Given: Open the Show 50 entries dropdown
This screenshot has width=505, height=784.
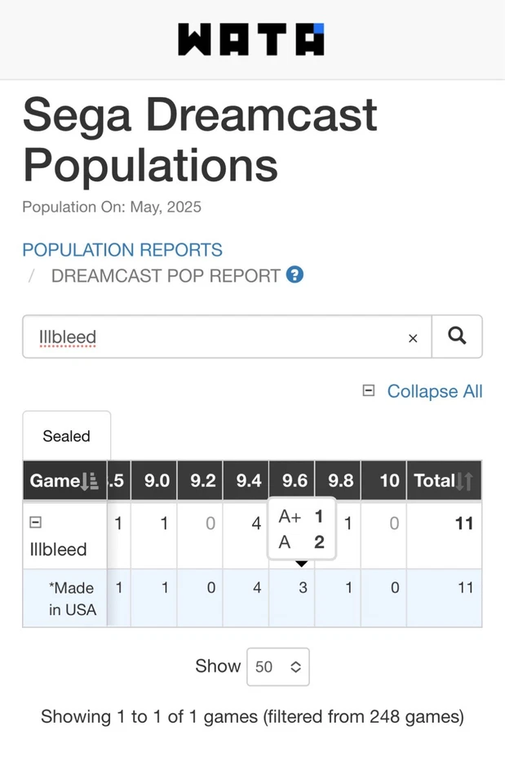Looking at the screenshot, I should [277, 666].
